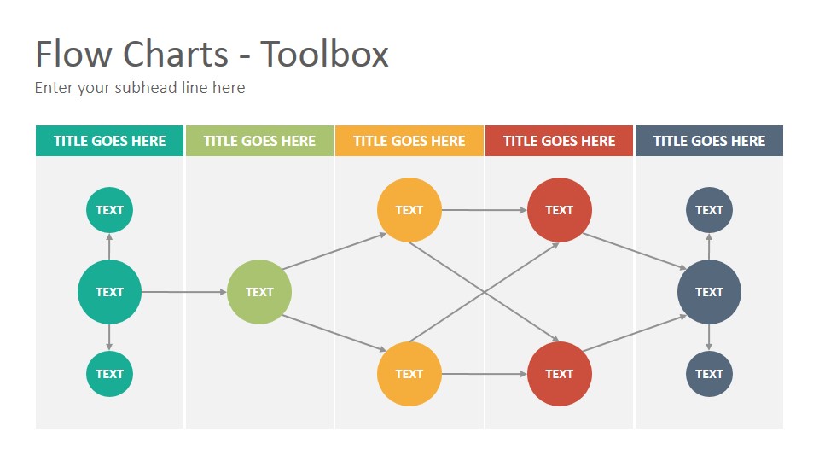Select the light green title header

coord(259,141)
